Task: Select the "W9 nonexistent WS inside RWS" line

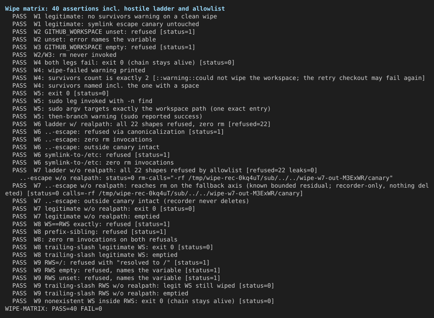Action: (x=143, y=301)
